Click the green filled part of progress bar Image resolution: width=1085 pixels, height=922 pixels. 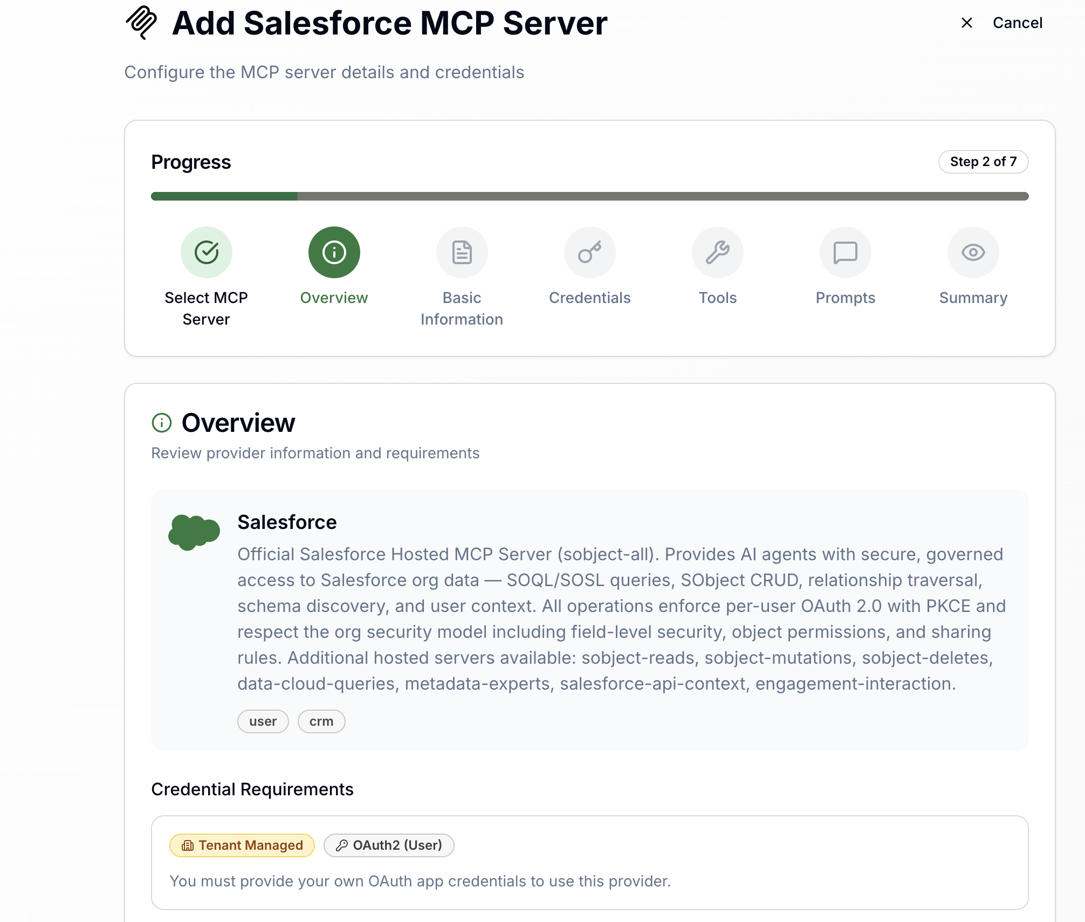click(x=224, y=196)
